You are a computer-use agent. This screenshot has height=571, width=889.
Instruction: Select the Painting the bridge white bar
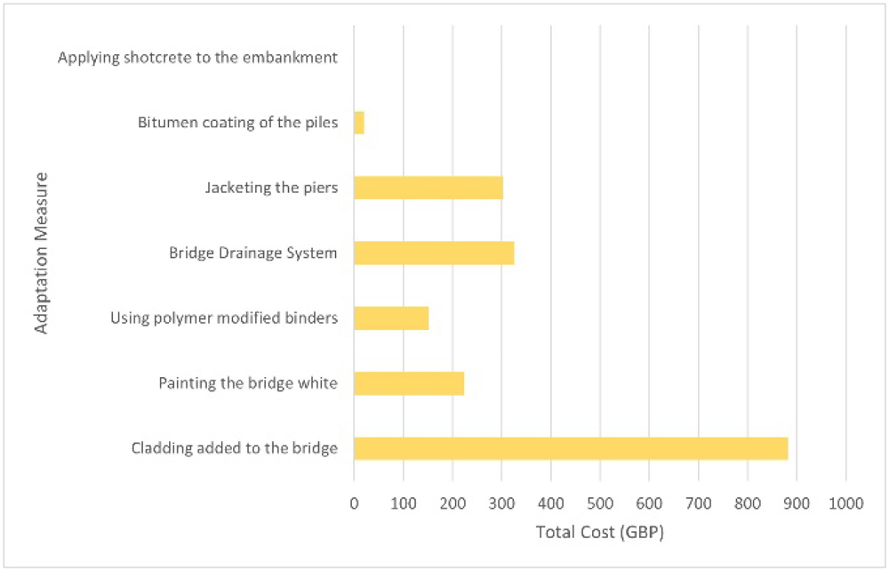tap(409, 383)
